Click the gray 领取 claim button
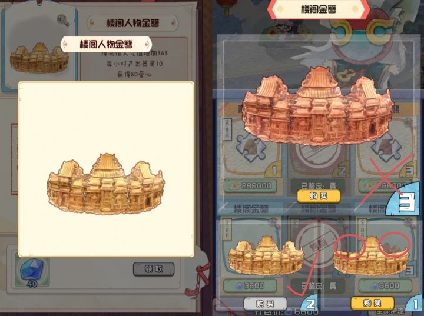Screen dimensions: 424x316 tap(154, 269)
